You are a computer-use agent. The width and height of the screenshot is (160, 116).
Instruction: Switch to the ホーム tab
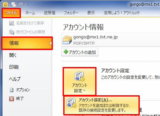[30, 13]
